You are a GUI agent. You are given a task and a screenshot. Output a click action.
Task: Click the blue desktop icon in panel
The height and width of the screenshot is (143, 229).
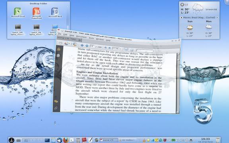[47, 140]
